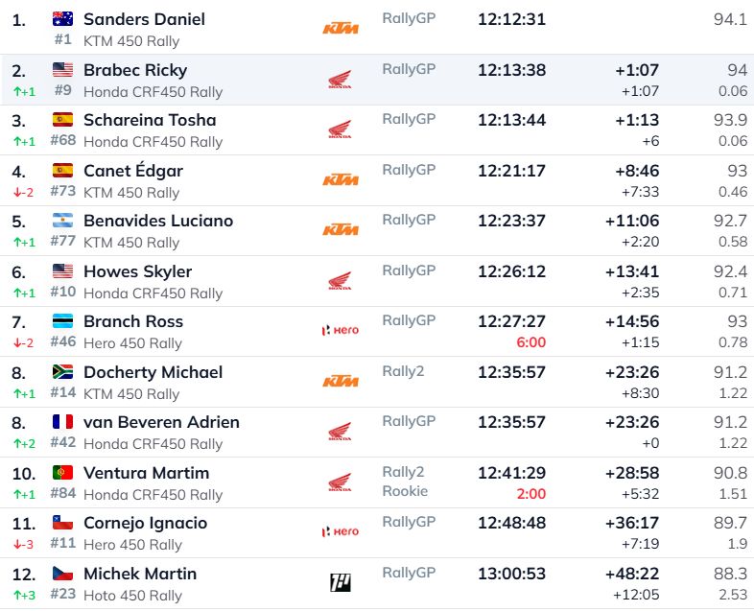Click the KTM logo beside Sanders Daniel
Screen dimensions: 754x611
tap(341, 29)
